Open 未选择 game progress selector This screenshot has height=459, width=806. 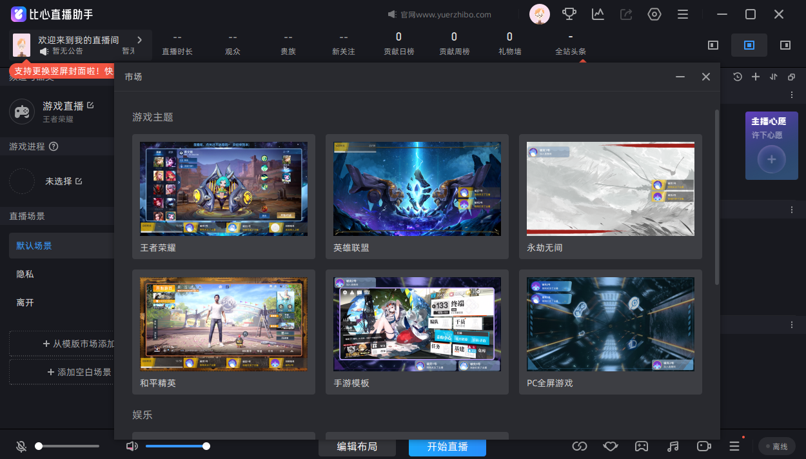[63, 181]
